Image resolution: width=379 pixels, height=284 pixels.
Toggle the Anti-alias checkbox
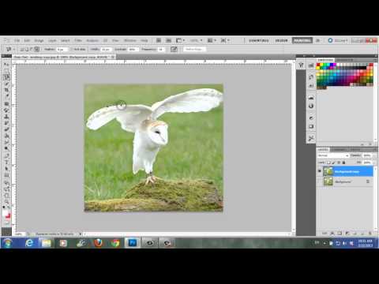pos(73,49)
